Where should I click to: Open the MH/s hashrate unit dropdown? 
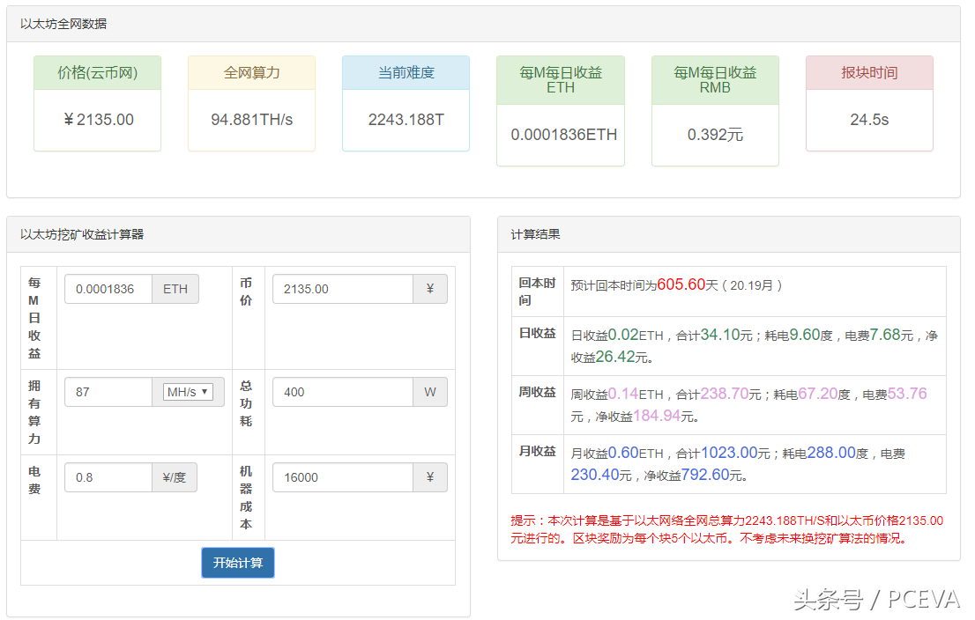click(x=188, y=392)
